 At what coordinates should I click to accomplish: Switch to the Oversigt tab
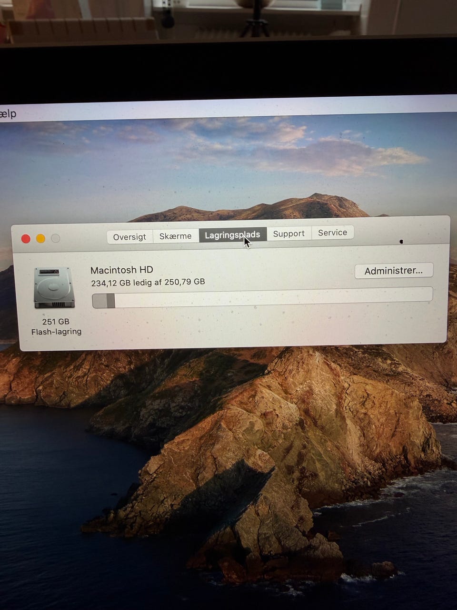129,237
